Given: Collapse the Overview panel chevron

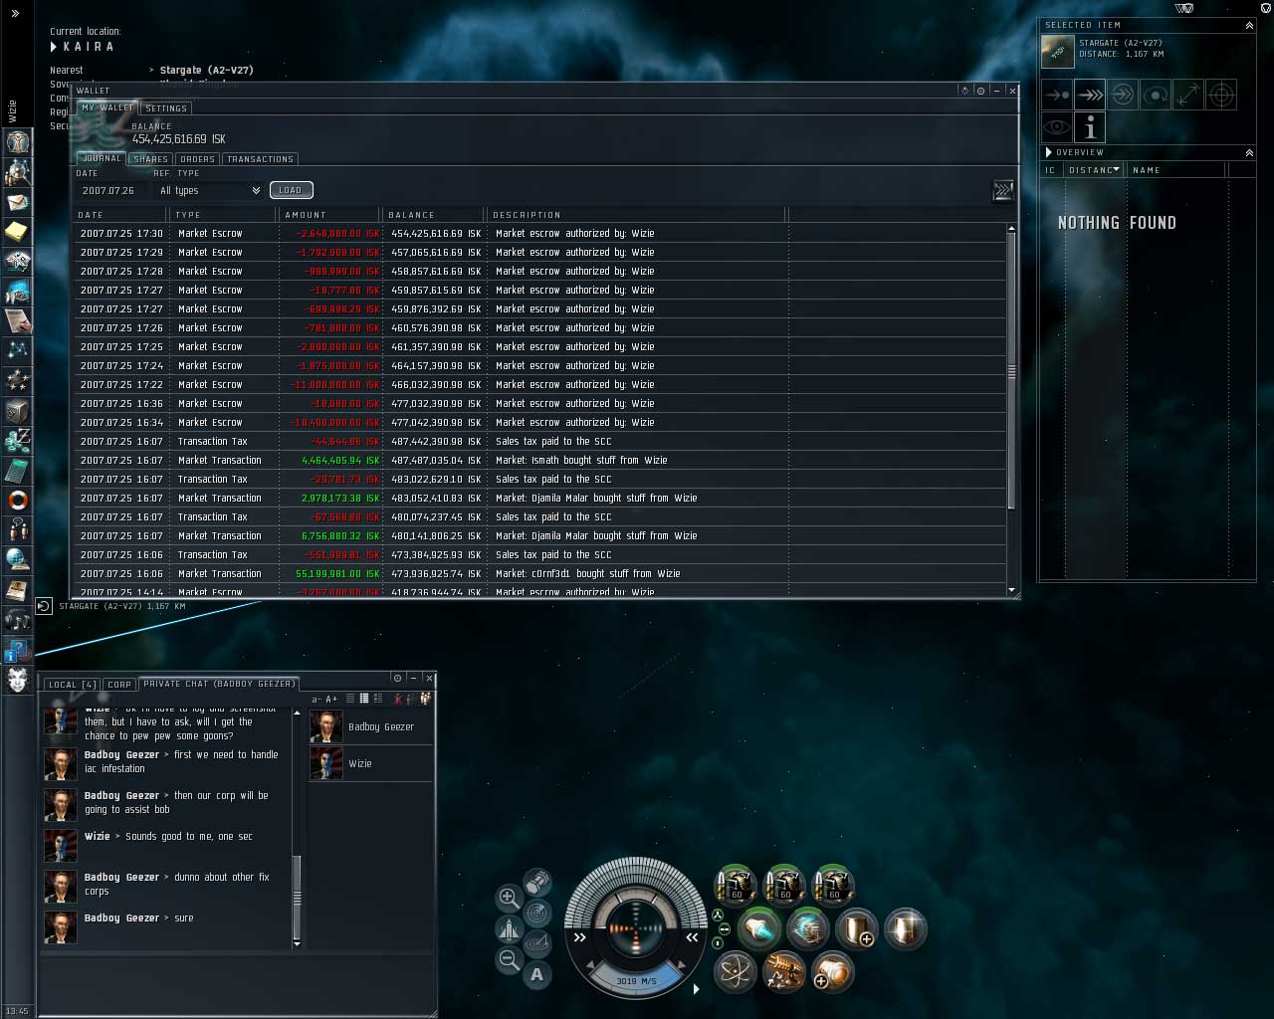Looking at the screenshot, I should (x=1249, y=152).
